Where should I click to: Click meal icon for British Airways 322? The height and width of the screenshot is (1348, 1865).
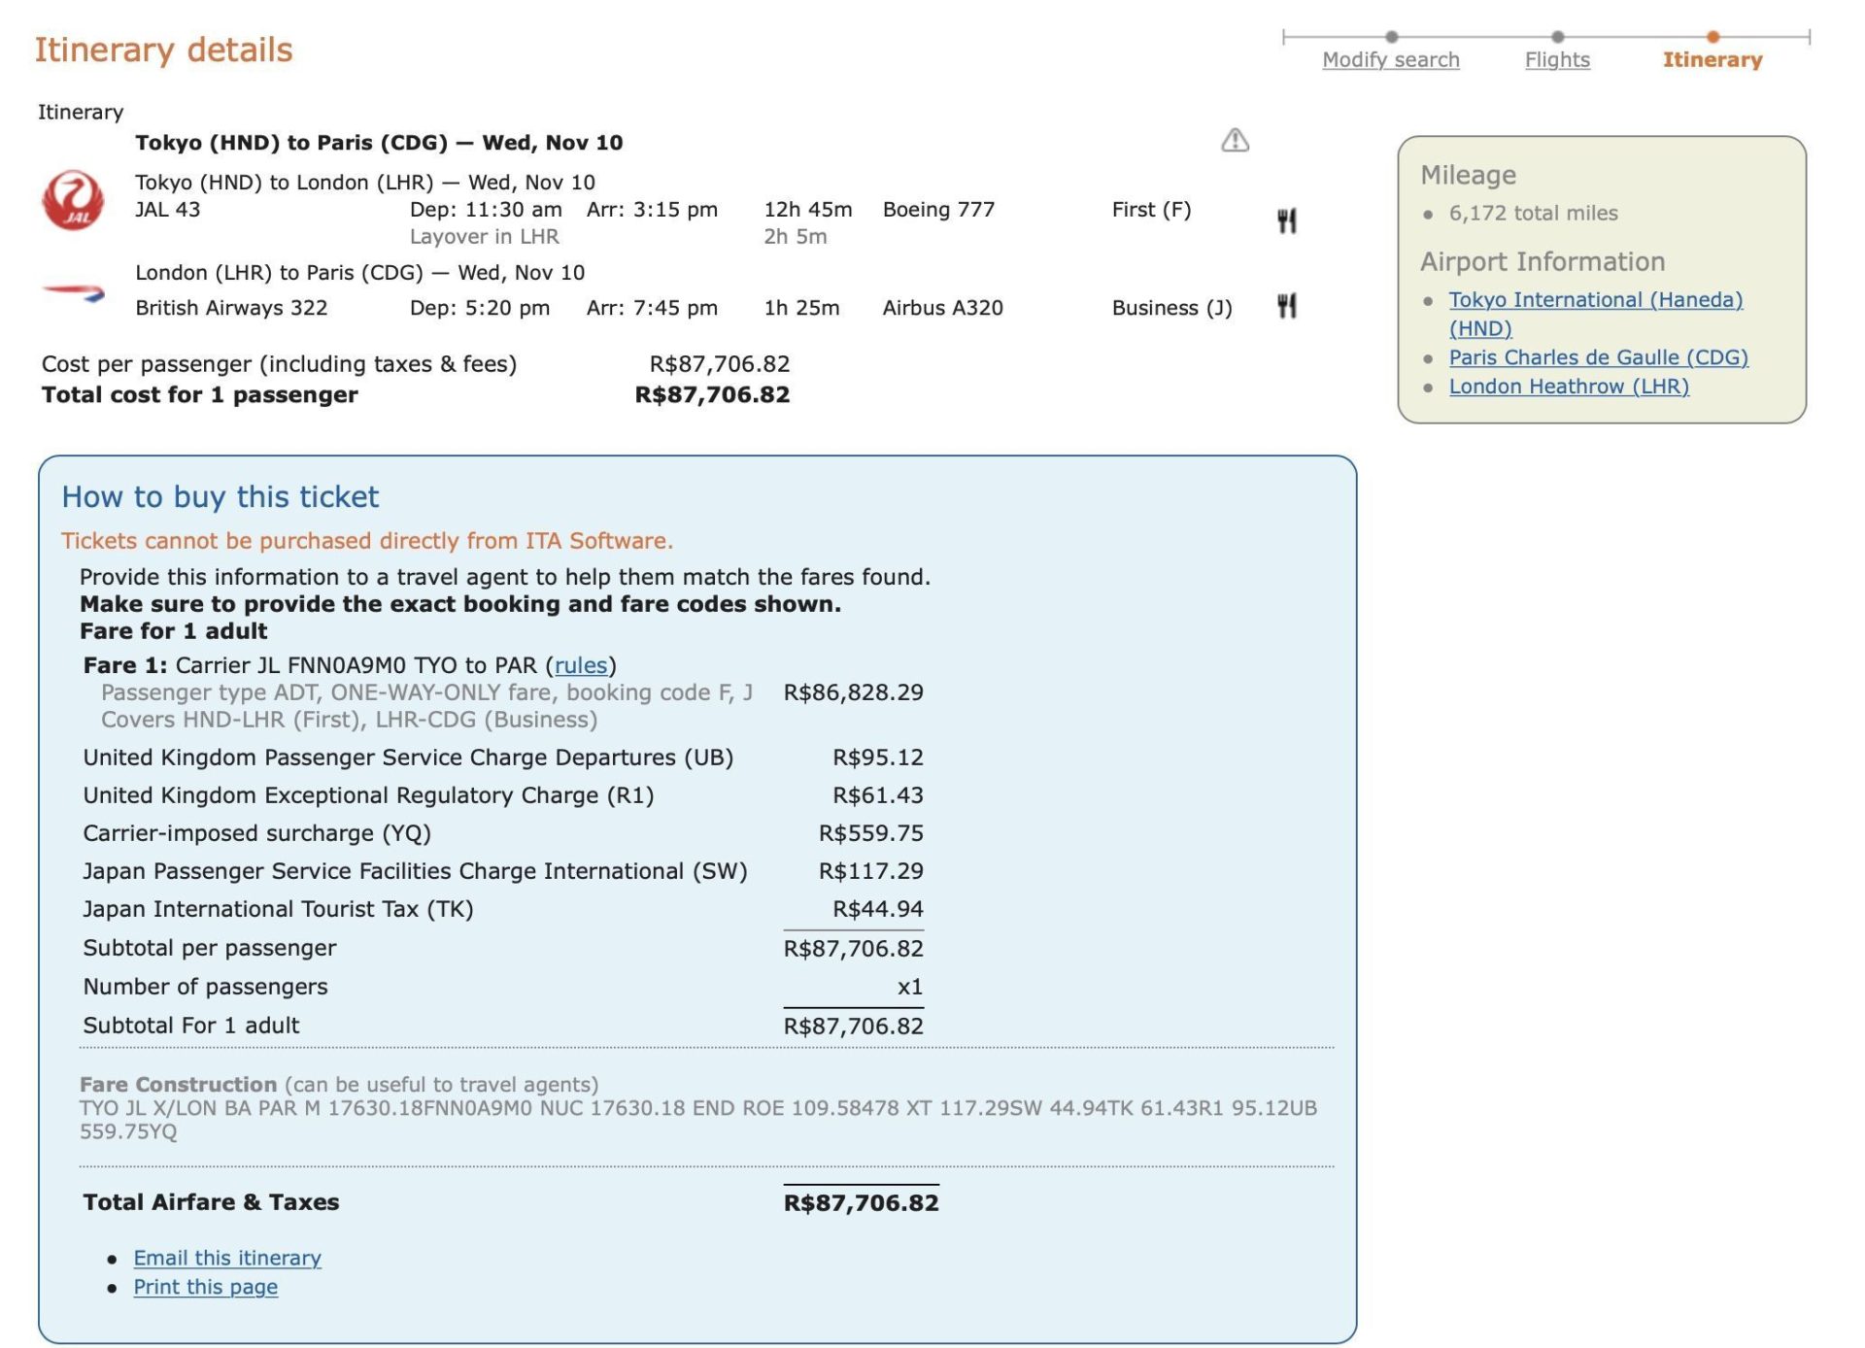(x=1286, y=307)
